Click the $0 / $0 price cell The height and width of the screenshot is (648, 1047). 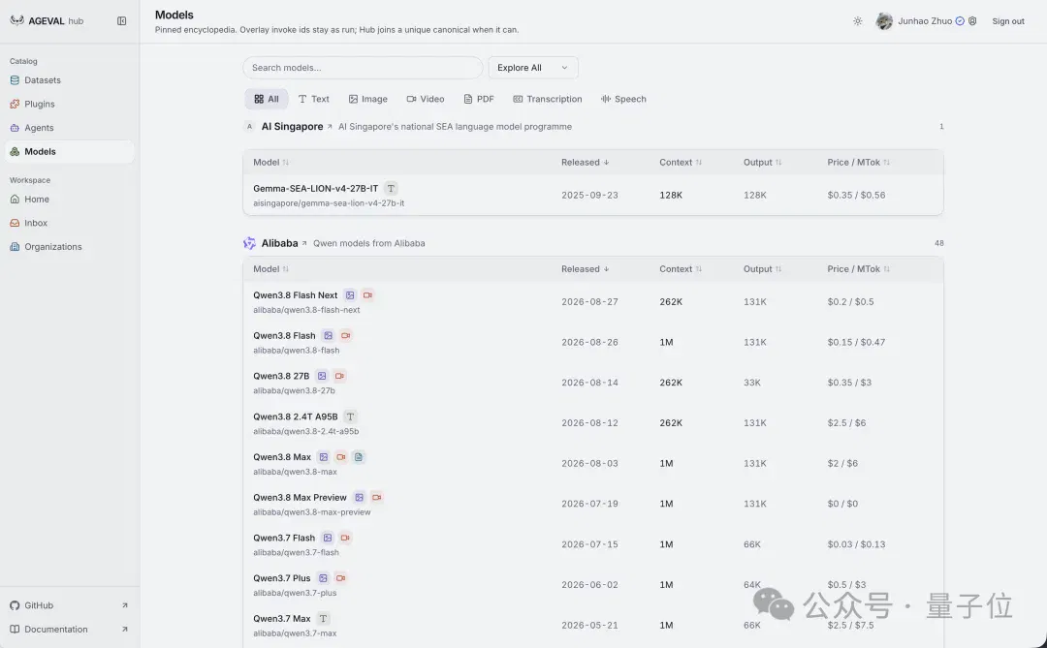pyautogui.click(x=842, y=504)
